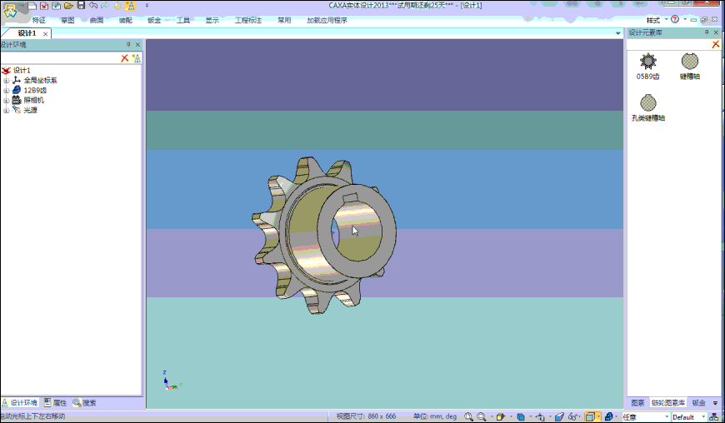Expand the 照相机 tree node
Screen dimensions: 725x423
pos(6,100)
